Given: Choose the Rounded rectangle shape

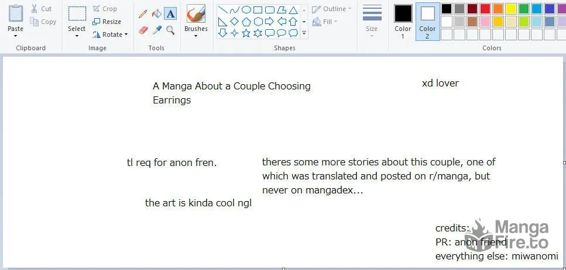Looking at the screenshot, I should click(270, 10).
